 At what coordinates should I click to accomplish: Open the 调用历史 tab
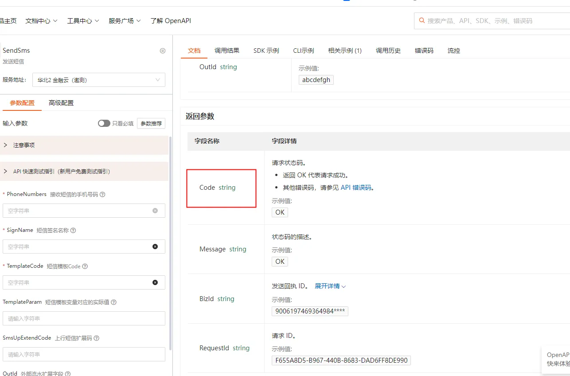[x=388, y=51]
